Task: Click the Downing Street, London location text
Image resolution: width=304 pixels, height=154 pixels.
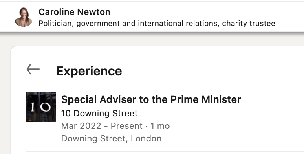Action: pyautogui.click(x=111, y=139)
